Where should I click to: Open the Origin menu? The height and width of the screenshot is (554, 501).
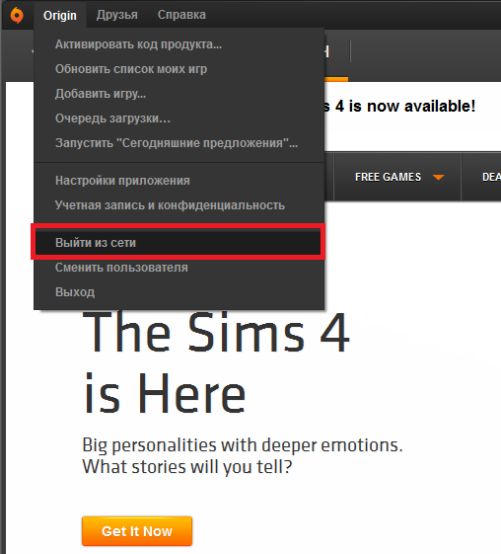point(60,15)
